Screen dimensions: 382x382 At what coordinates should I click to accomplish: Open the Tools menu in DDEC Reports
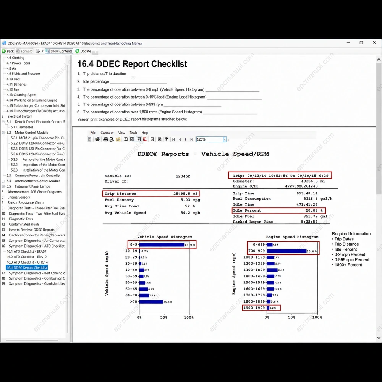pos(133,133)
